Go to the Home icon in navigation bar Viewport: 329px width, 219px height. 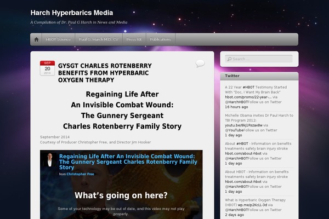click(x=36, y=39)
